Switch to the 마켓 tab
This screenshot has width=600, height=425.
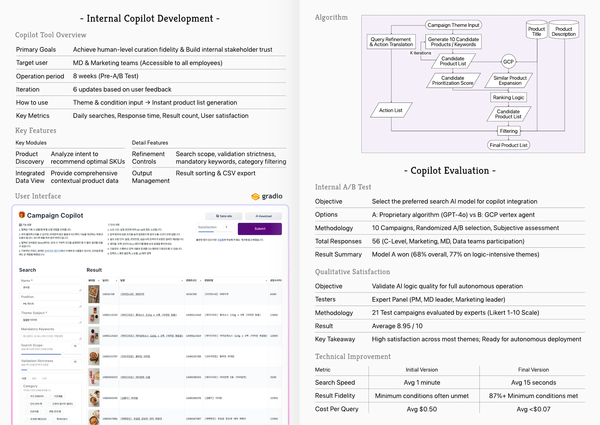[24, 378]
